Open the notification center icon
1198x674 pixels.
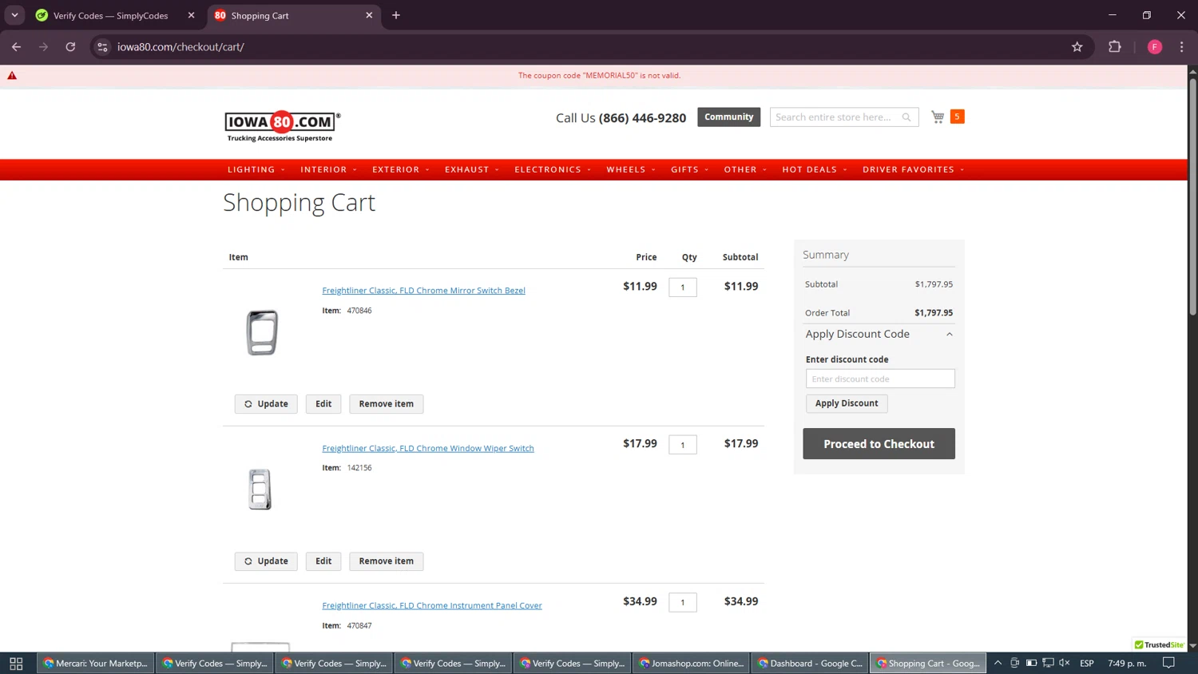pos(1168,663)
